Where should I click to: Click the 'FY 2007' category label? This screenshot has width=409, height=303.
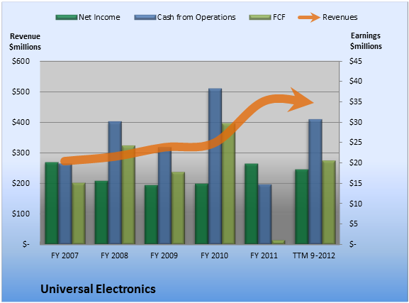click(65, 255)
